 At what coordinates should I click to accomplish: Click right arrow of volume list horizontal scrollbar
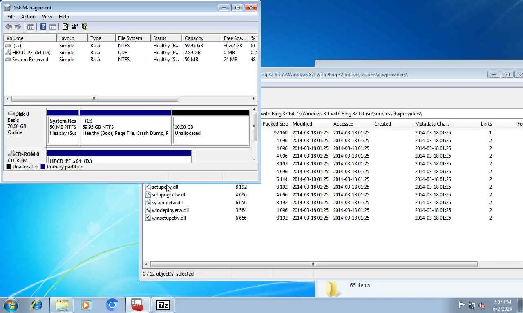click(x=254, y=99)
